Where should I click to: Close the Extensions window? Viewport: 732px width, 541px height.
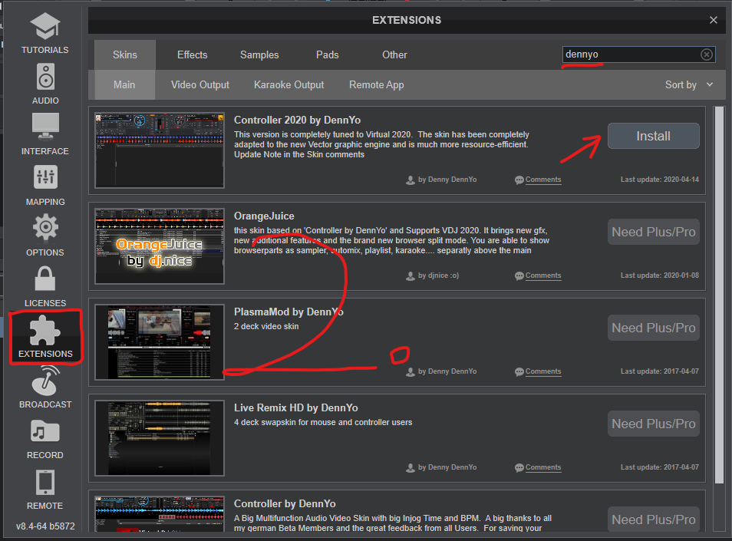pos(714,20)
